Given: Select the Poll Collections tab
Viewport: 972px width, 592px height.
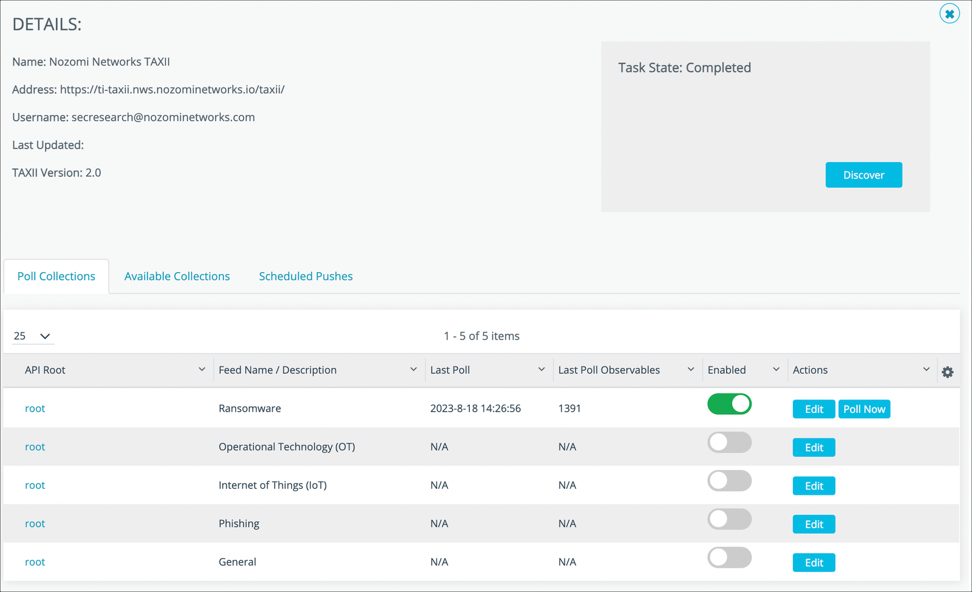Looking at the screenshot, I should tap(56, 276).
